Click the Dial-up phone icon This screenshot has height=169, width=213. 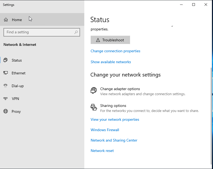(6, 86)
